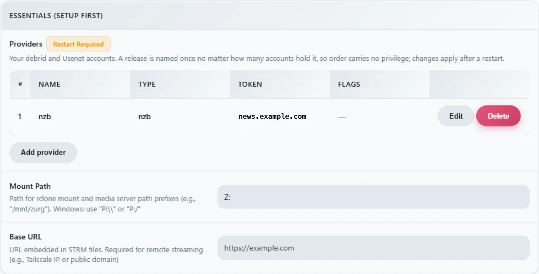539x274 pixels.
Task: Click the Providers description about debrid accounts
Action: click(x=257, y=59)
